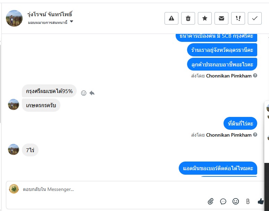Send a thumbs-up like

pos(261,201)
